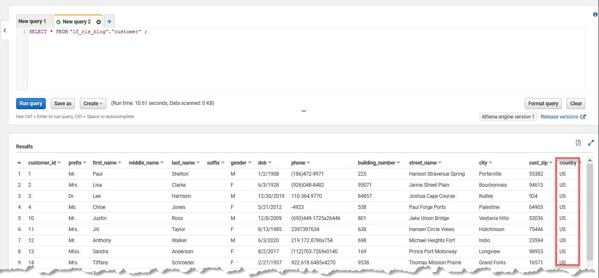Open the info icon at top right
Viewport: 599px width, 278px height.
(x=596, y=14)
